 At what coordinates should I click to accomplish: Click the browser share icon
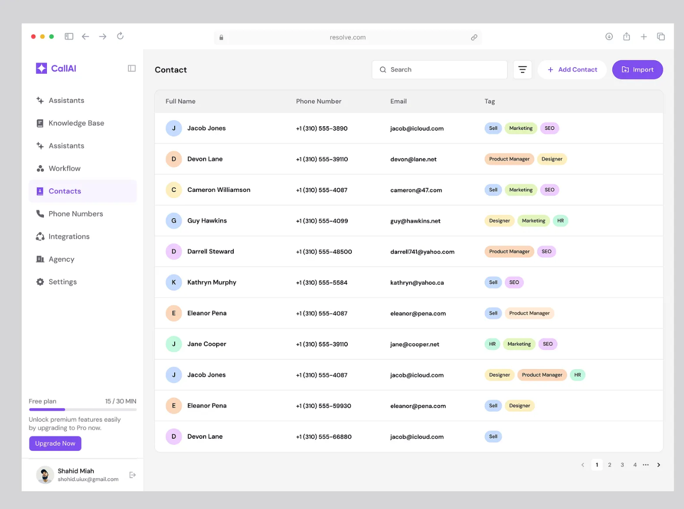[626, 36]
